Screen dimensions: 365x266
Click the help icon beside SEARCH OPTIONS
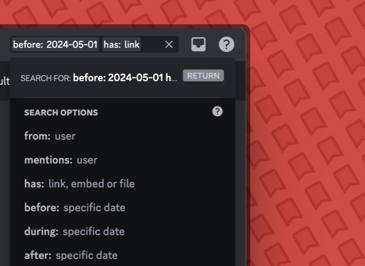(218, 111)
